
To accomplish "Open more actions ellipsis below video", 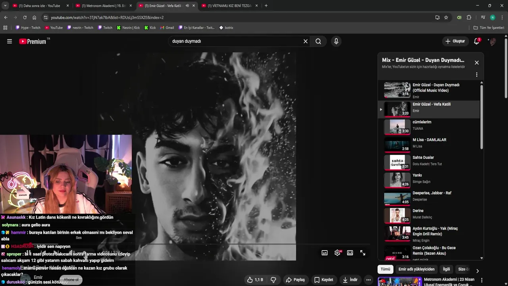I will coord(368,280).
